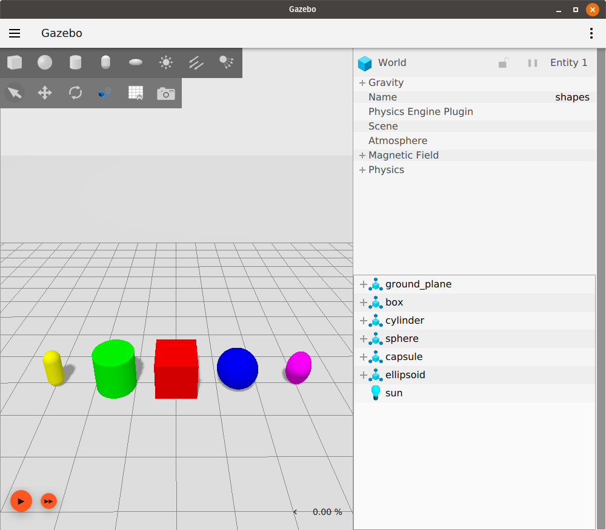The width and height of the screenshot is (606, 530).
Task: Click the Scene property row
Action: pos(474,126)
